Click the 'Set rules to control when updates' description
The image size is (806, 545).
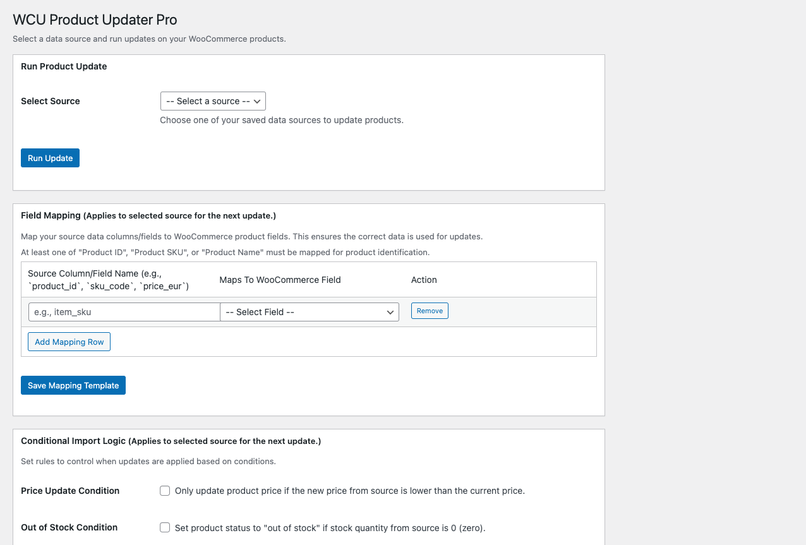click(148, 461)
